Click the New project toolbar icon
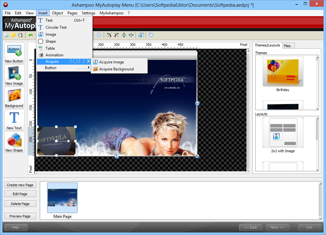 tap(6, 35)
